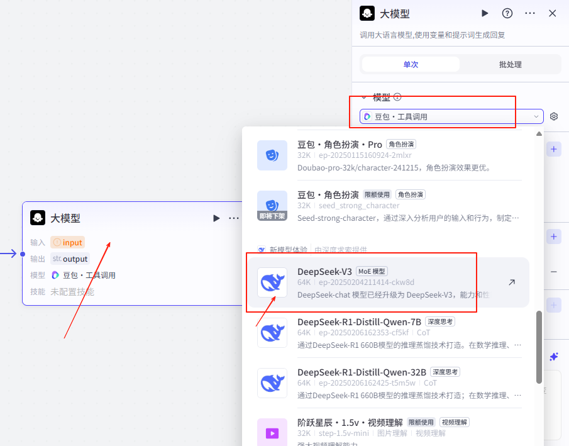The height and width of the screenshot is (446, 569).
Task: Click the 角色扮演 tag on Pro model
Action: (401, 144)
